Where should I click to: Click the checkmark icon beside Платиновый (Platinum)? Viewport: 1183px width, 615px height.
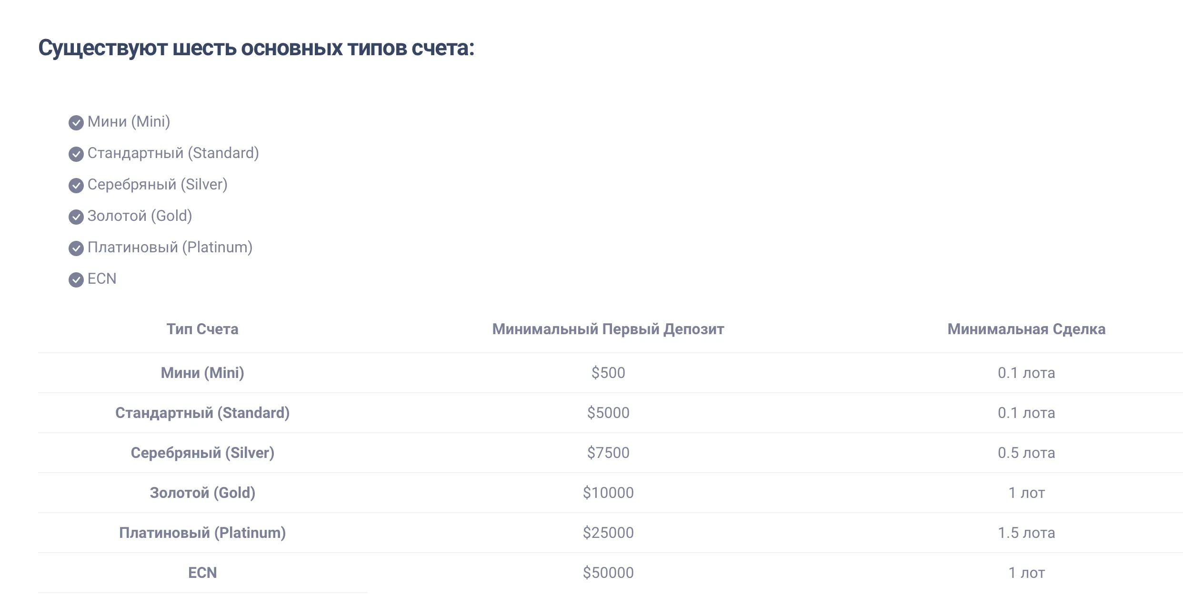tap(76, 248)
